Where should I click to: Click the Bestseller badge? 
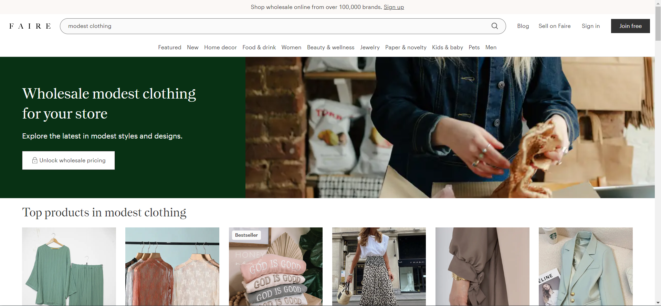coord(246,235)
